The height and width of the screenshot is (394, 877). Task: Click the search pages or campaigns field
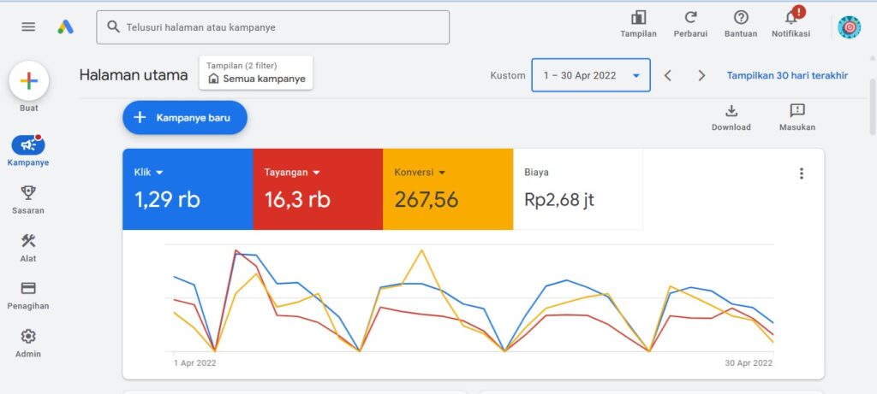272,27
